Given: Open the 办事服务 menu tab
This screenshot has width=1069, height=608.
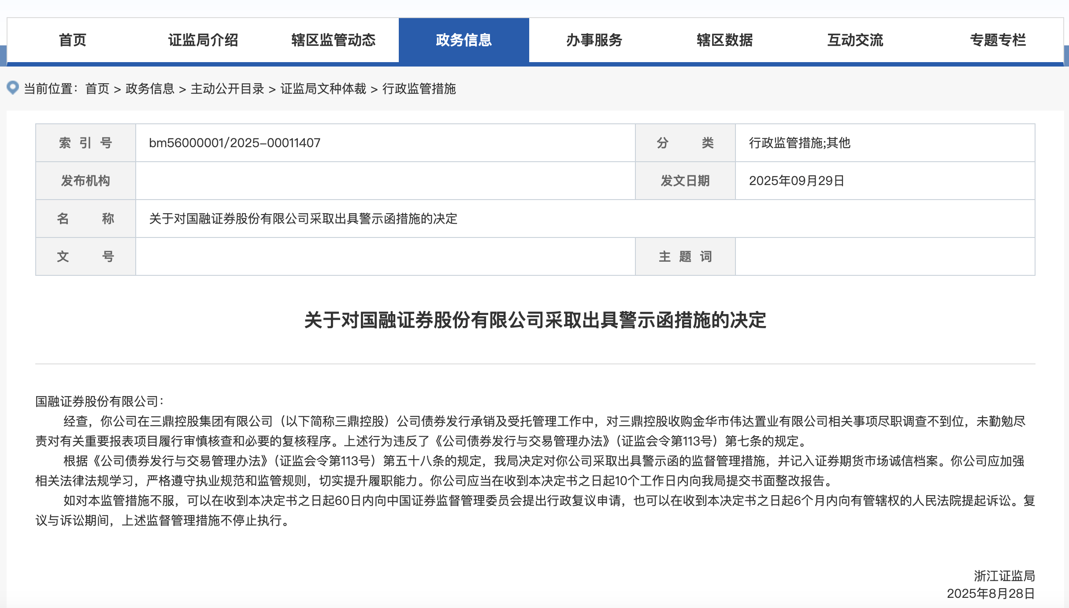Looking at the screenshot, I should point(594,40).
